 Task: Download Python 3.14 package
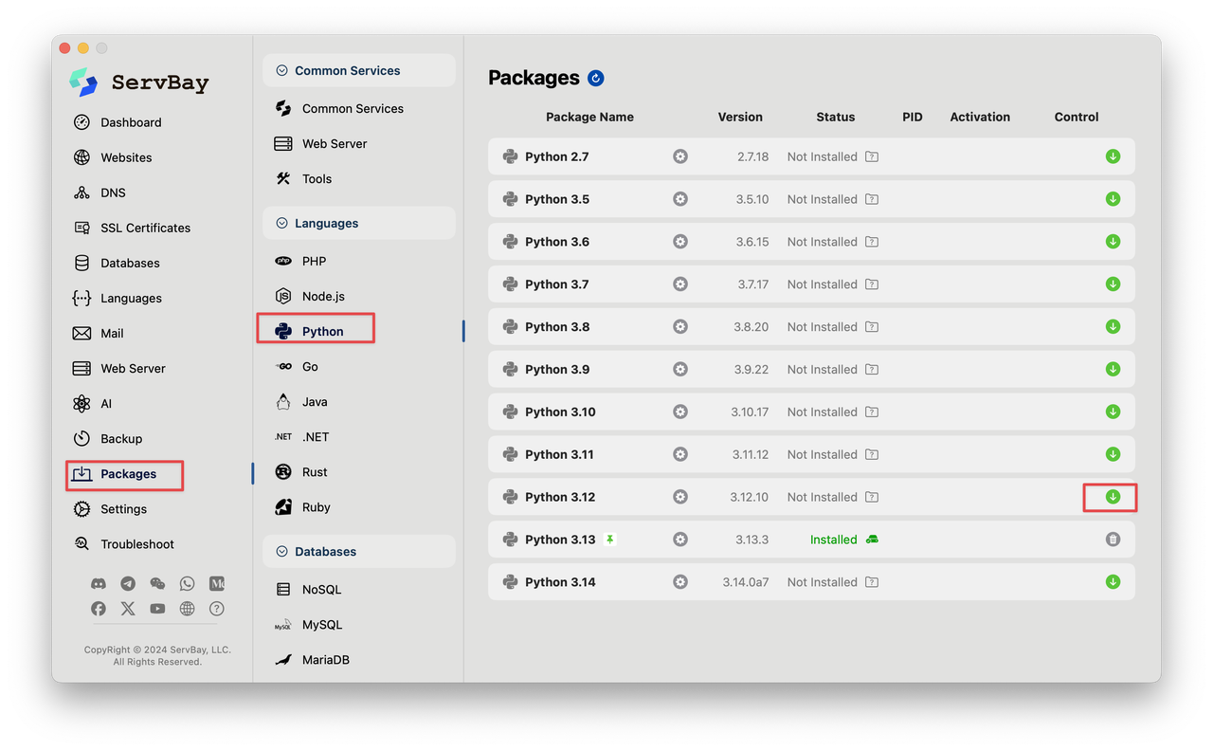tap(1113, 582)
